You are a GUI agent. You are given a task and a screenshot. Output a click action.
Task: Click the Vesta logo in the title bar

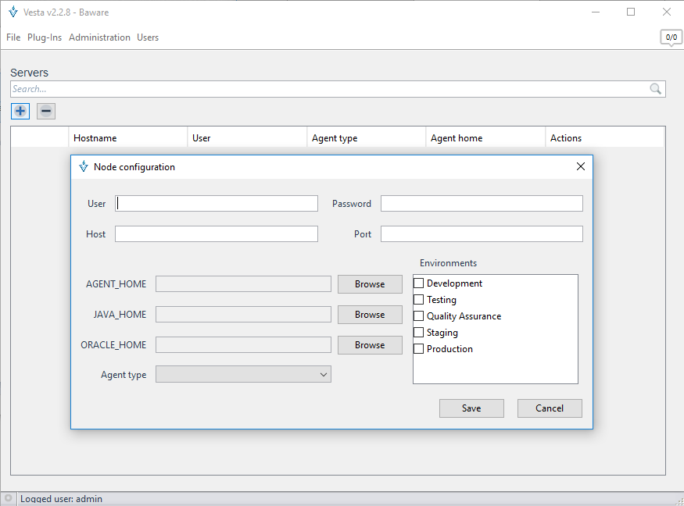13,12
